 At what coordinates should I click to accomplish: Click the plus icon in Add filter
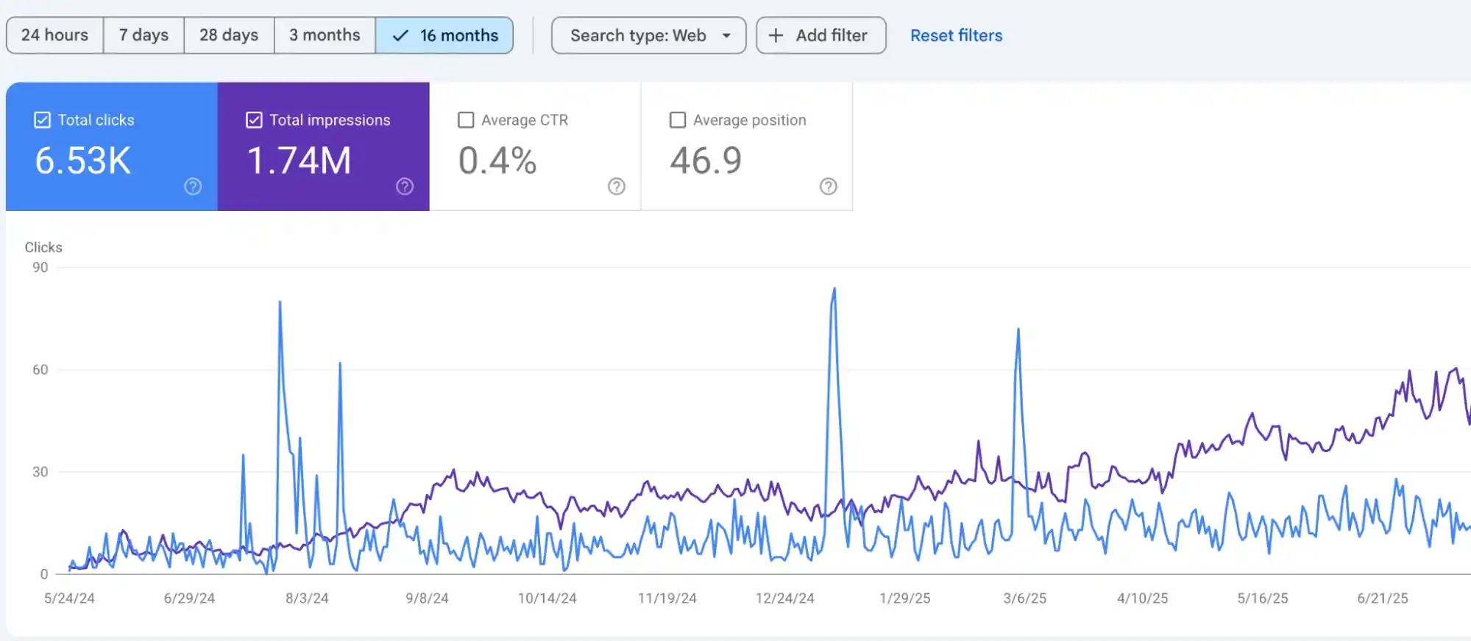tap(776, 35)
